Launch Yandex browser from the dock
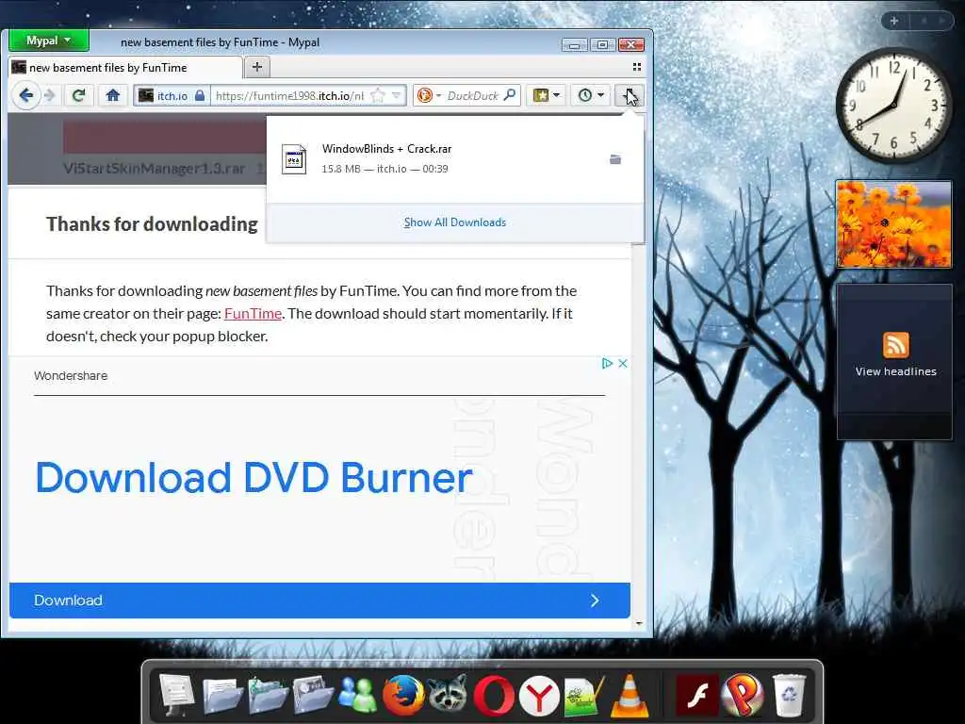Screen dimensions: 965x724 [x=538, y=697]
